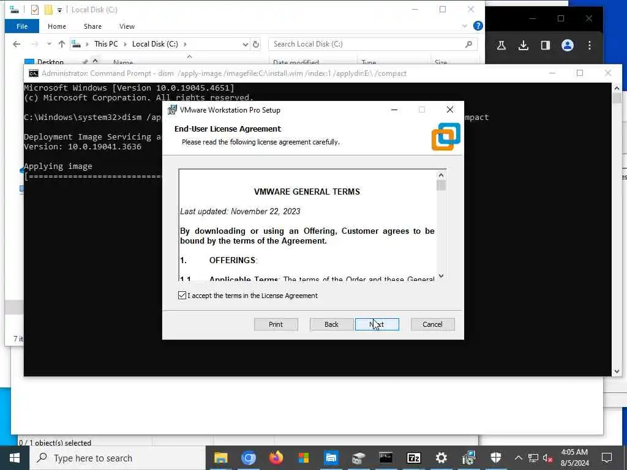Click properties checkmark icon in Explorer title
Viewport: 627px width, 470px height.
pos(35,10)
